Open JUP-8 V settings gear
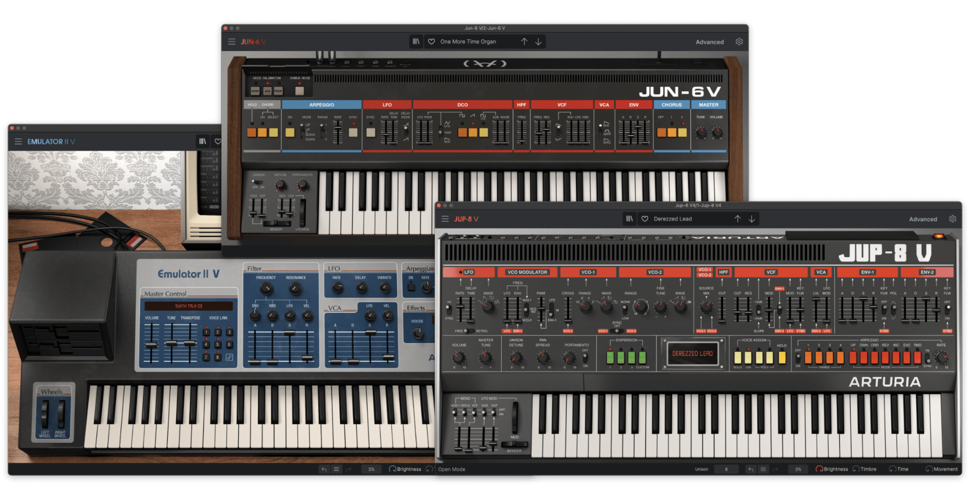Image resolution: width=970 pixels, height=485 pixels. (x=952, y=219)
